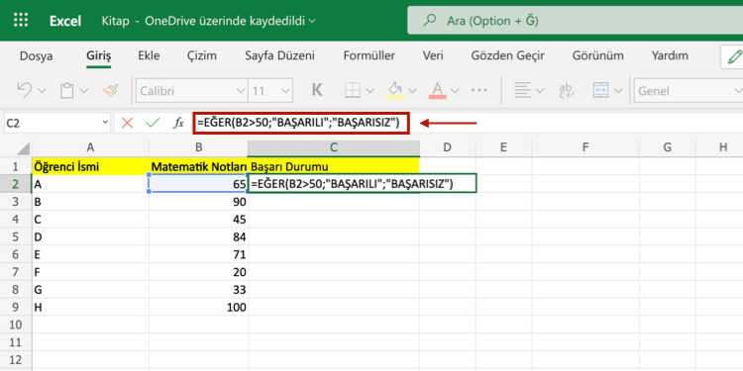This screenshot has height=371, width=743.
Task: Select the cell with value 45
Action: pos(198,220)
